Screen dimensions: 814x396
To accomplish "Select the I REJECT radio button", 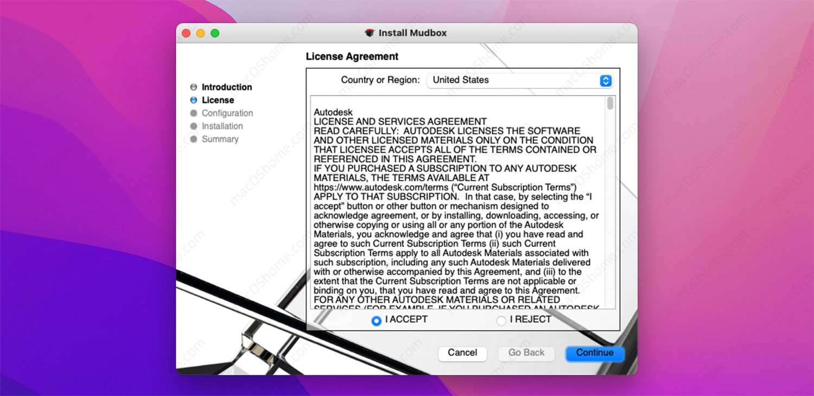I will (x=501, y=321).
